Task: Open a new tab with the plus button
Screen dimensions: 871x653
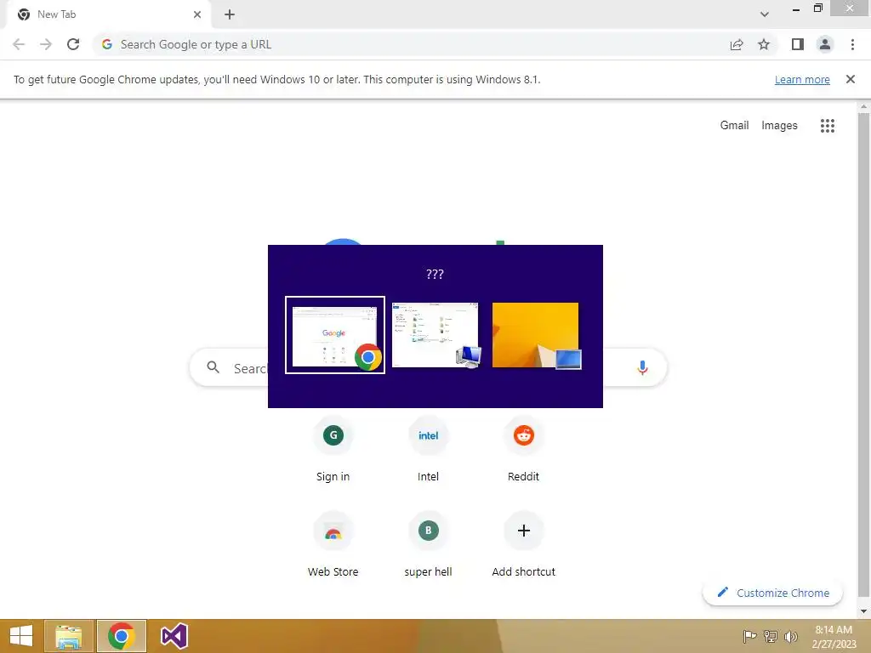Action: (x=230, y=14)
